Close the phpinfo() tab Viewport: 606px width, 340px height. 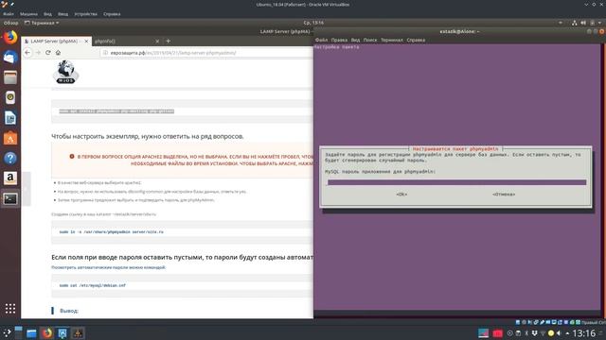pos(157,41)
